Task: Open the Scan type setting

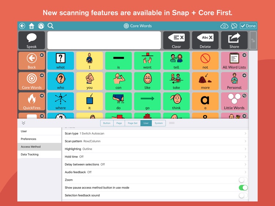Action: click(x=155, y=133)
